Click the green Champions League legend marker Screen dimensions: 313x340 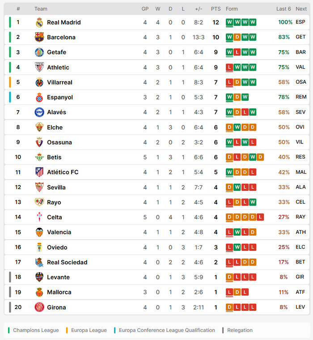click(x=9, y=331)
